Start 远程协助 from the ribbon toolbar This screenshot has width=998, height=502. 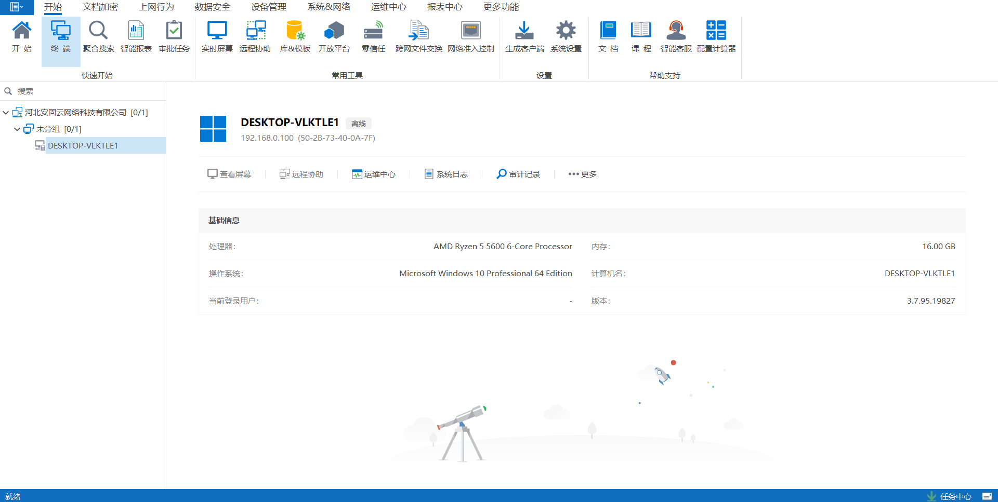tap(255, 37)
